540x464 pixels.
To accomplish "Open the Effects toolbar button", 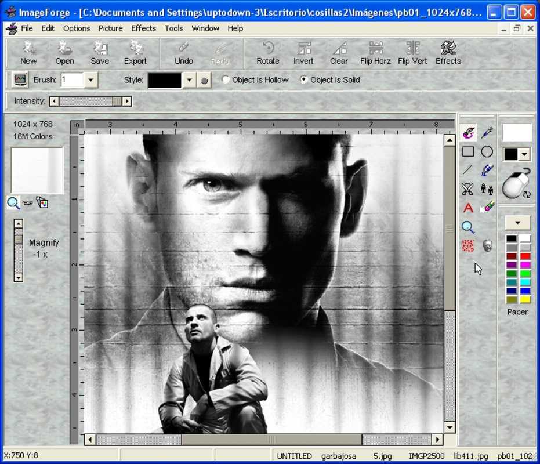I will 448,53.
